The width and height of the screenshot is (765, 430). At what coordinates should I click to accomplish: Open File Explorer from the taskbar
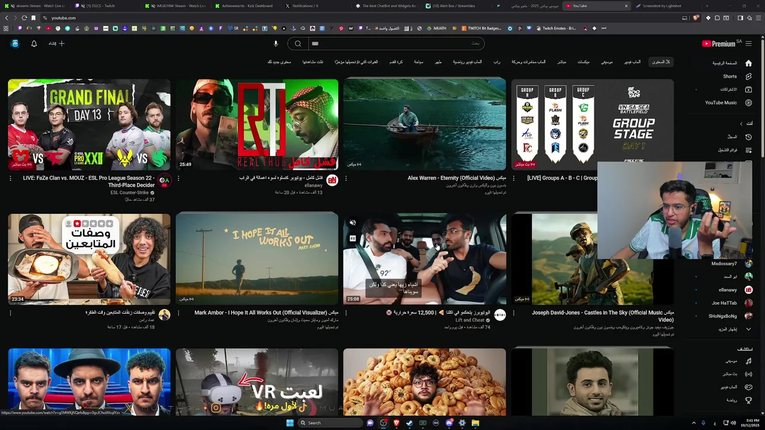click(x=475, y=423)
